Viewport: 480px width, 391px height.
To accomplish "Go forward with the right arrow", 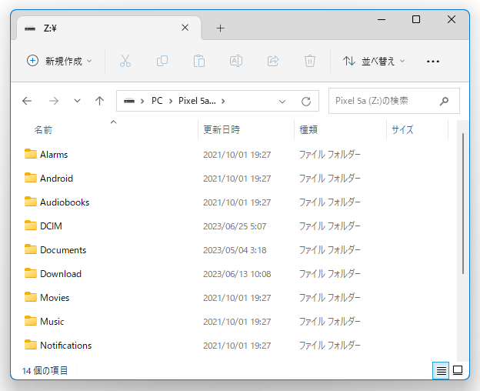I will (54, 101).
